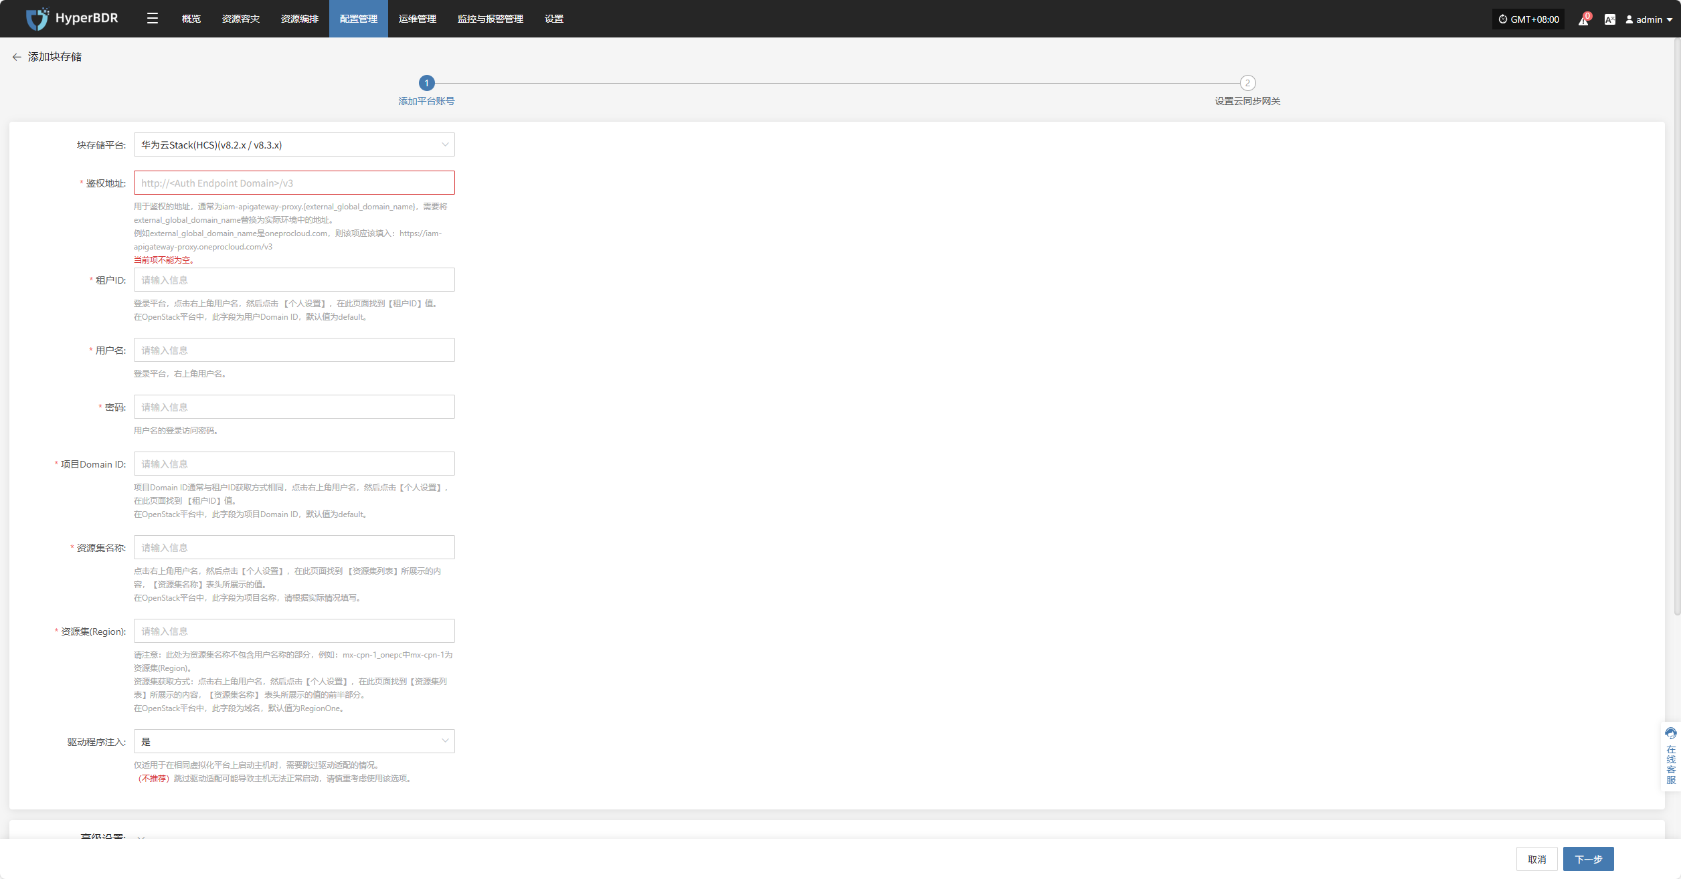Open the 设置 menu

pos(553,19)
